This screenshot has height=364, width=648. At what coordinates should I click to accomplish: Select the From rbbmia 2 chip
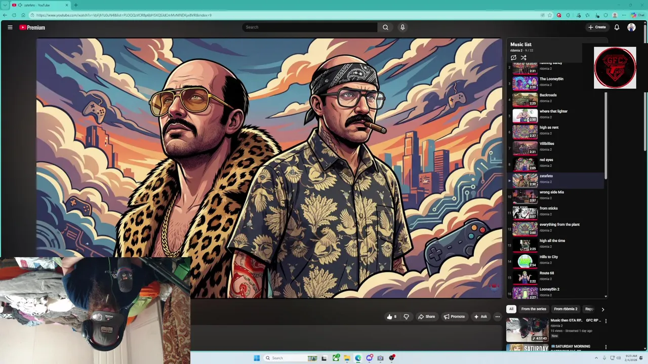pyautogui.click(x=565, y=309)
